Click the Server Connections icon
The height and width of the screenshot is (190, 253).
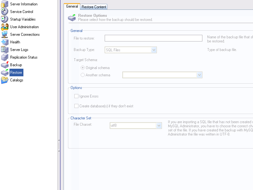pyautogui.click(x=5, y=35)
